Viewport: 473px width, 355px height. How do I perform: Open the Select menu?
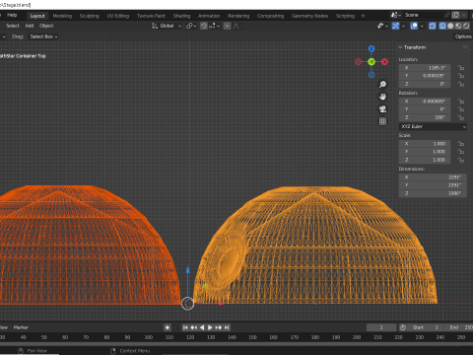pos(13,26)
